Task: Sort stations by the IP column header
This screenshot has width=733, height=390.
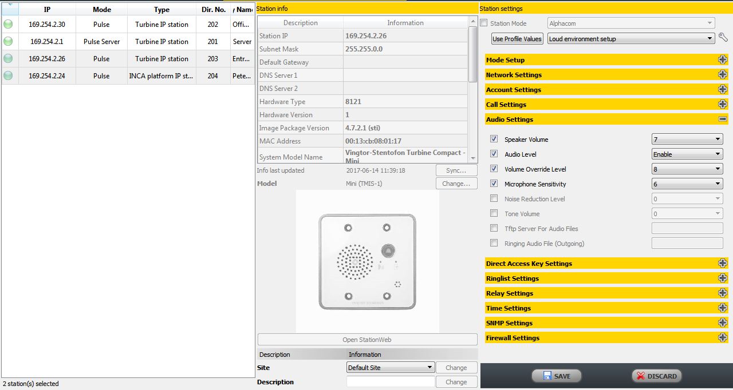Action: (47, 9)
